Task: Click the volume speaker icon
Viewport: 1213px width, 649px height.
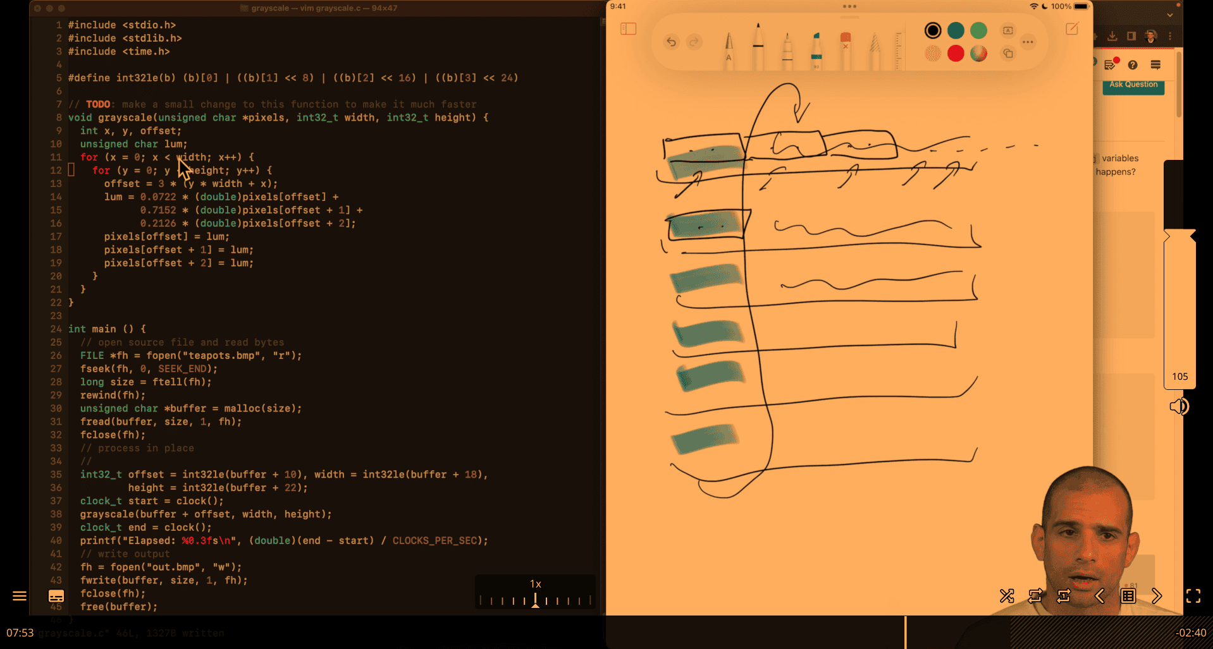Action: tap(1179, 406)
